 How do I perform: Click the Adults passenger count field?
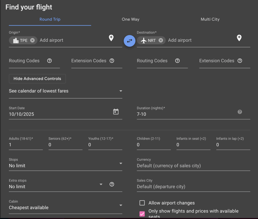[26, 145]
